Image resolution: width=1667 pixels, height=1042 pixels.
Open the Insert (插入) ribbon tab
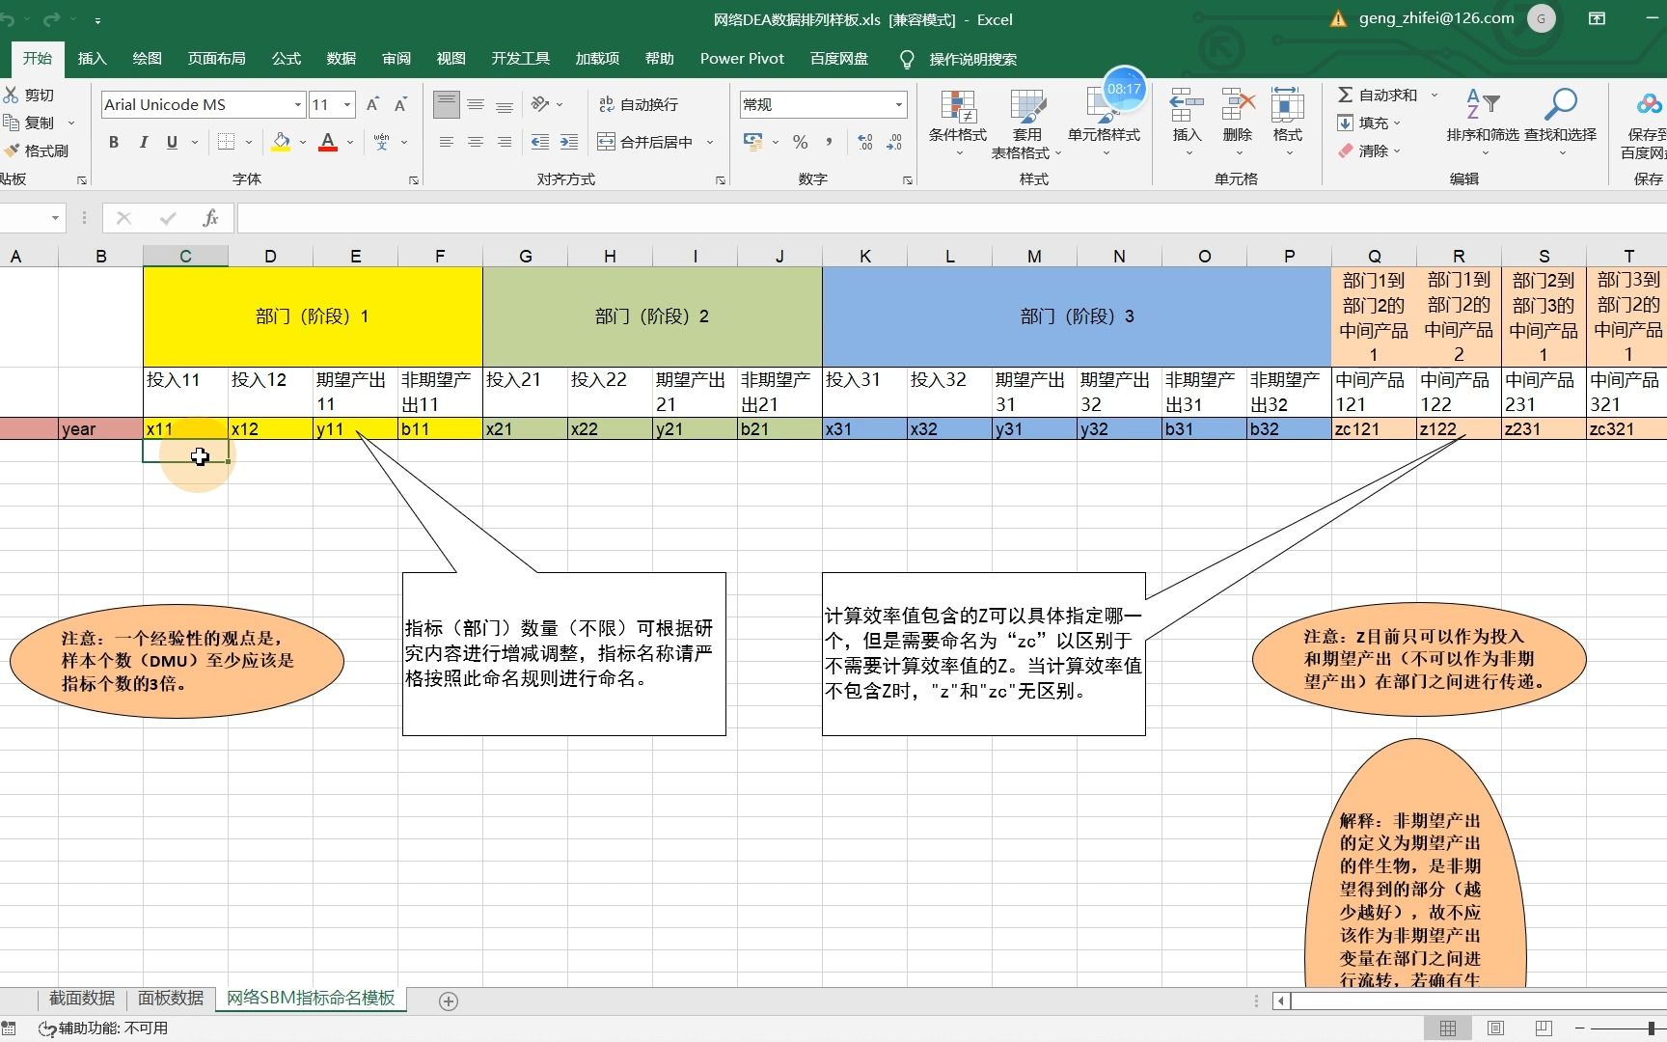pos(92,59)
